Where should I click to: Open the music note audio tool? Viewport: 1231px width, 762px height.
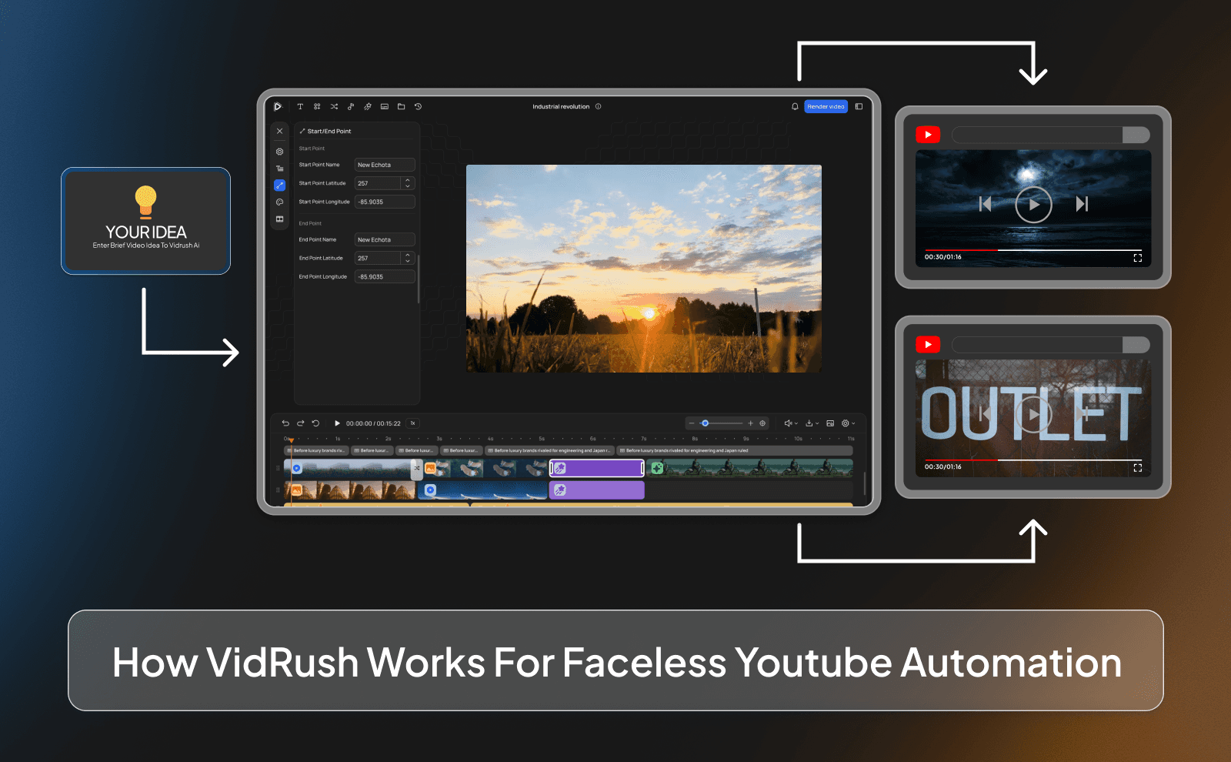(351, 106)
